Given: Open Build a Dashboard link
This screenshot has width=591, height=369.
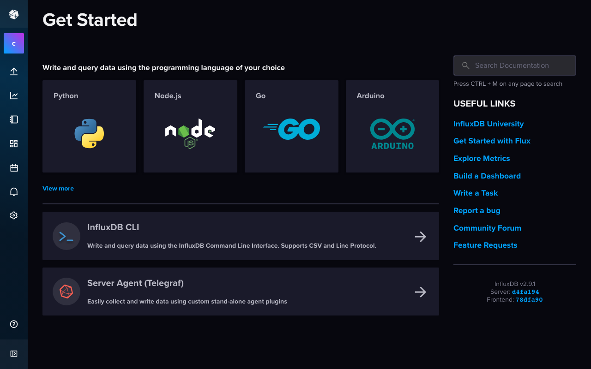Looking at the screenshot, I should pos(487,176).
